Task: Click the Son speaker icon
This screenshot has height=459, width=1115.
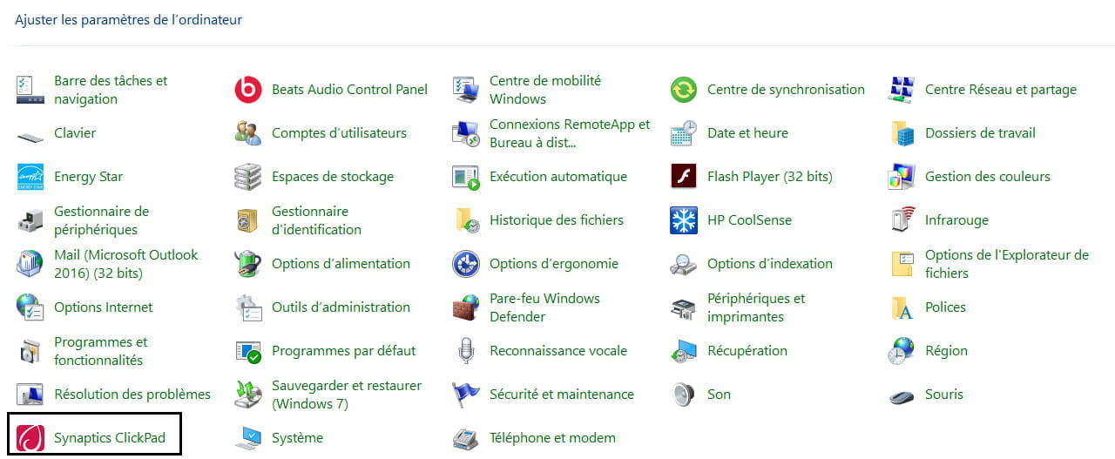Action: pos(684,395)
